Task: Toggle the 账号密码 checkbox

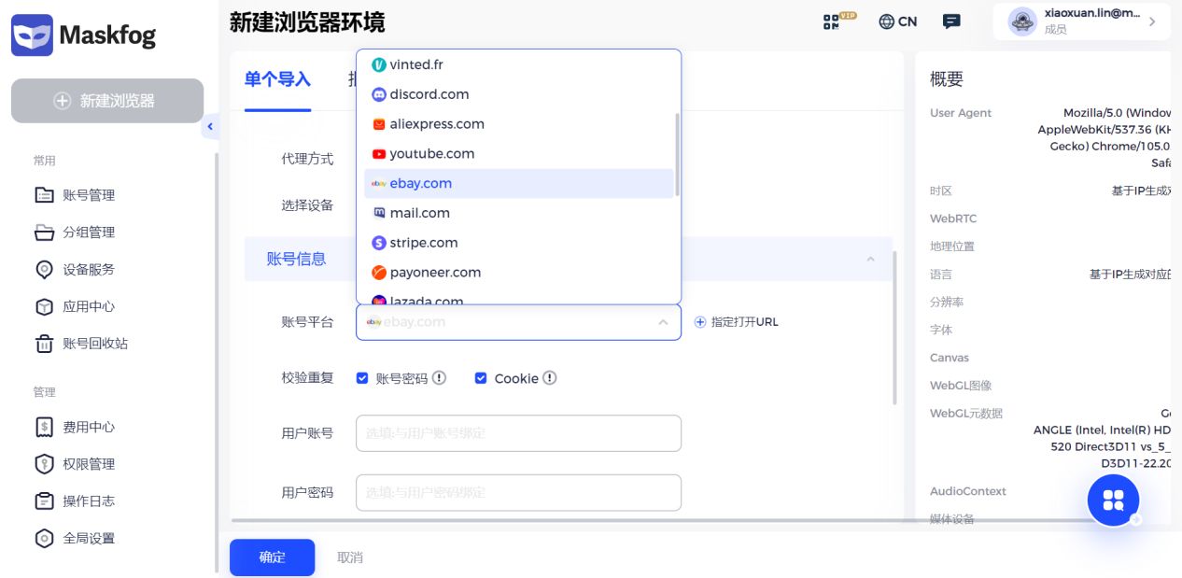Action: (x=362, y=378)
